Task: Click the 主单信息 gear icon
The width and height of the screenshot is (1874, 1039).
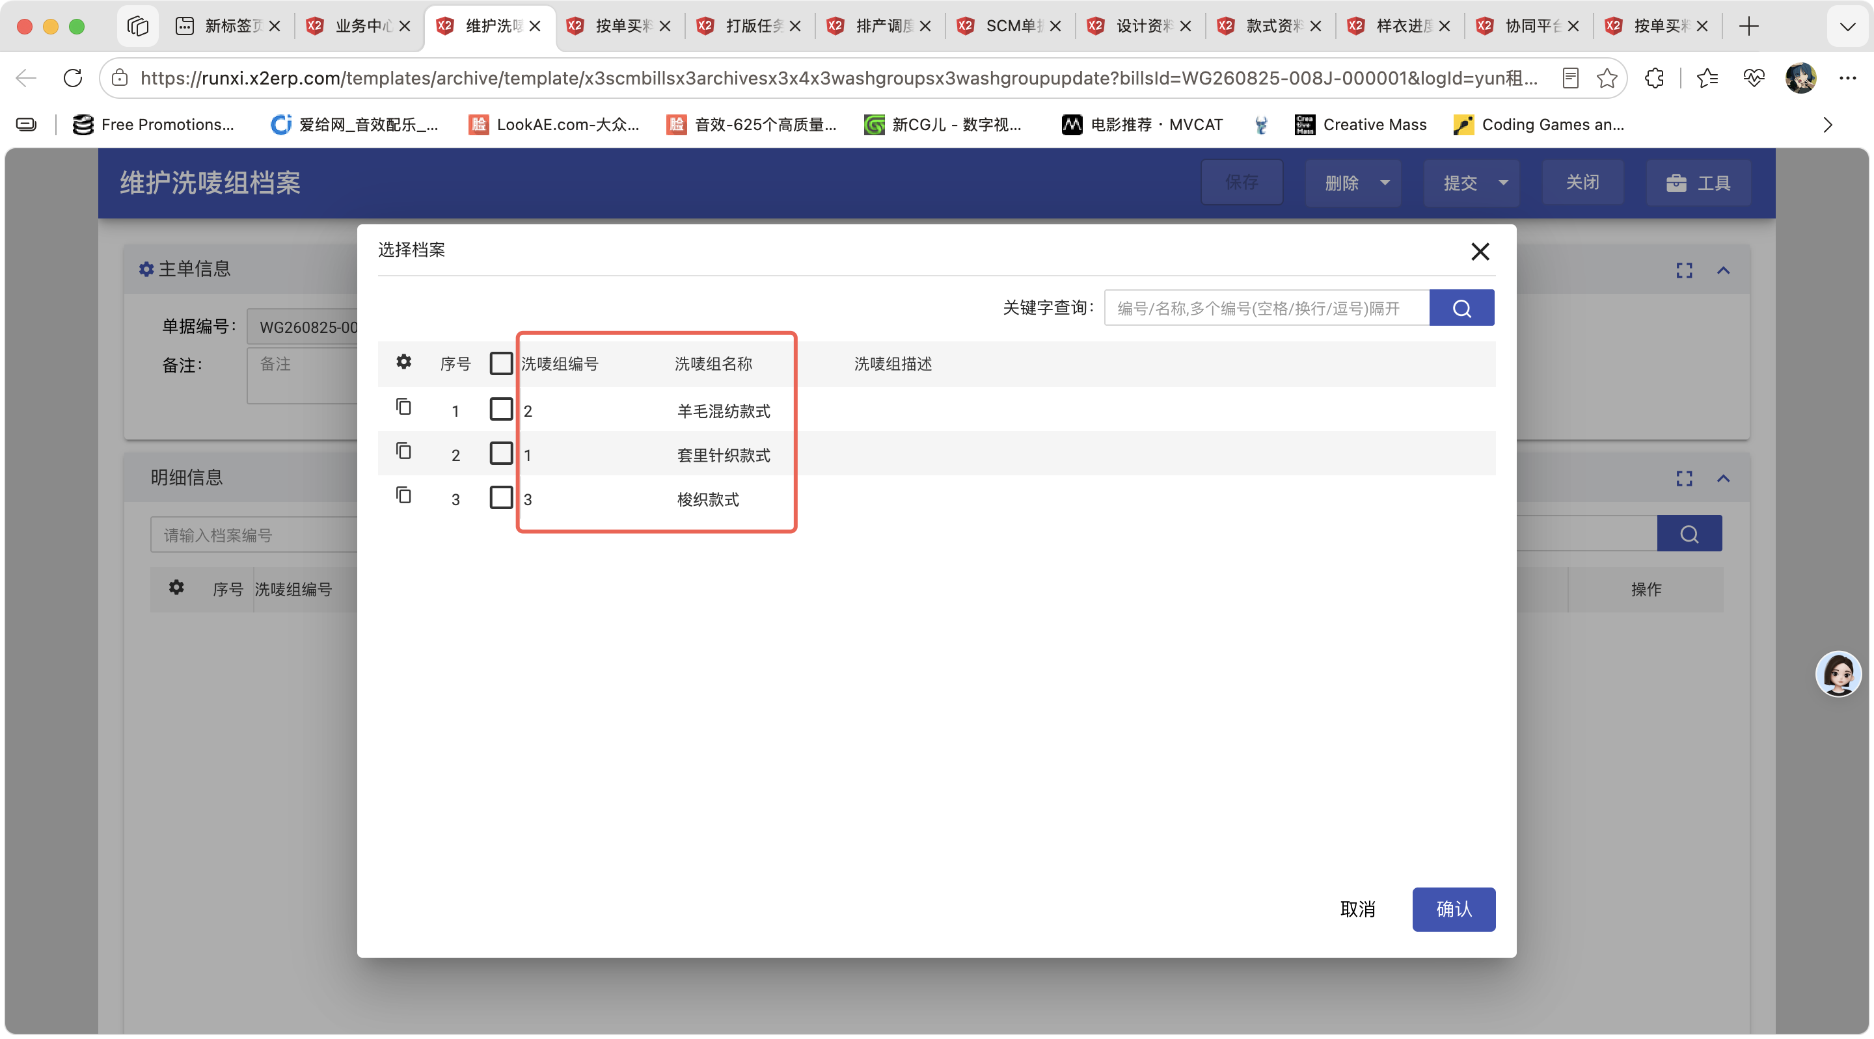Action: tap(146, 269)
